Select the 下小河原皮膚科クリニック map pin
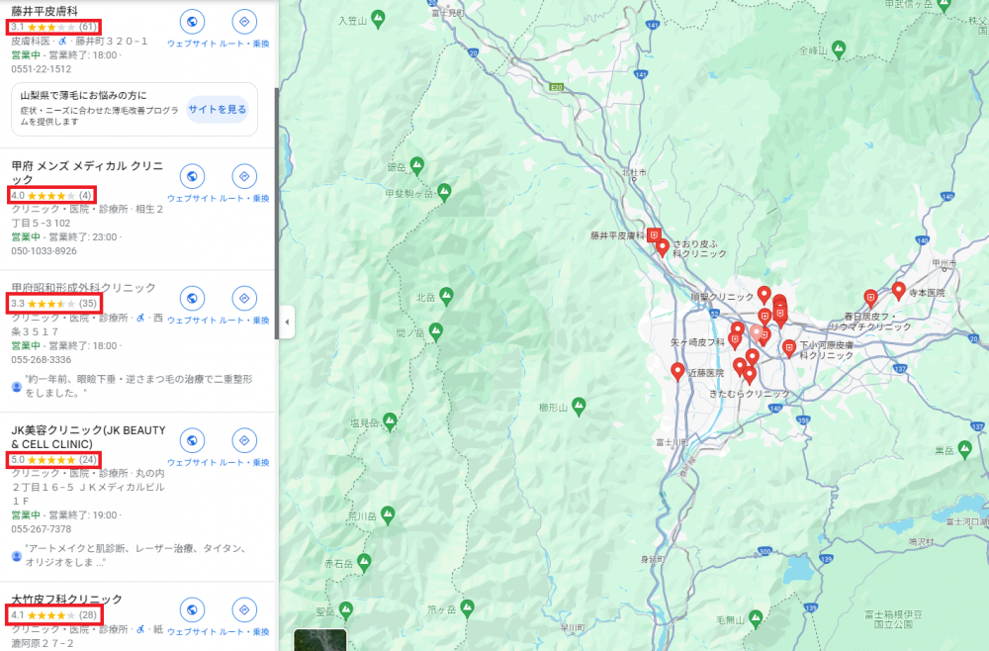Viewport: 989px width, 651px height. click(x=789, y=348)
